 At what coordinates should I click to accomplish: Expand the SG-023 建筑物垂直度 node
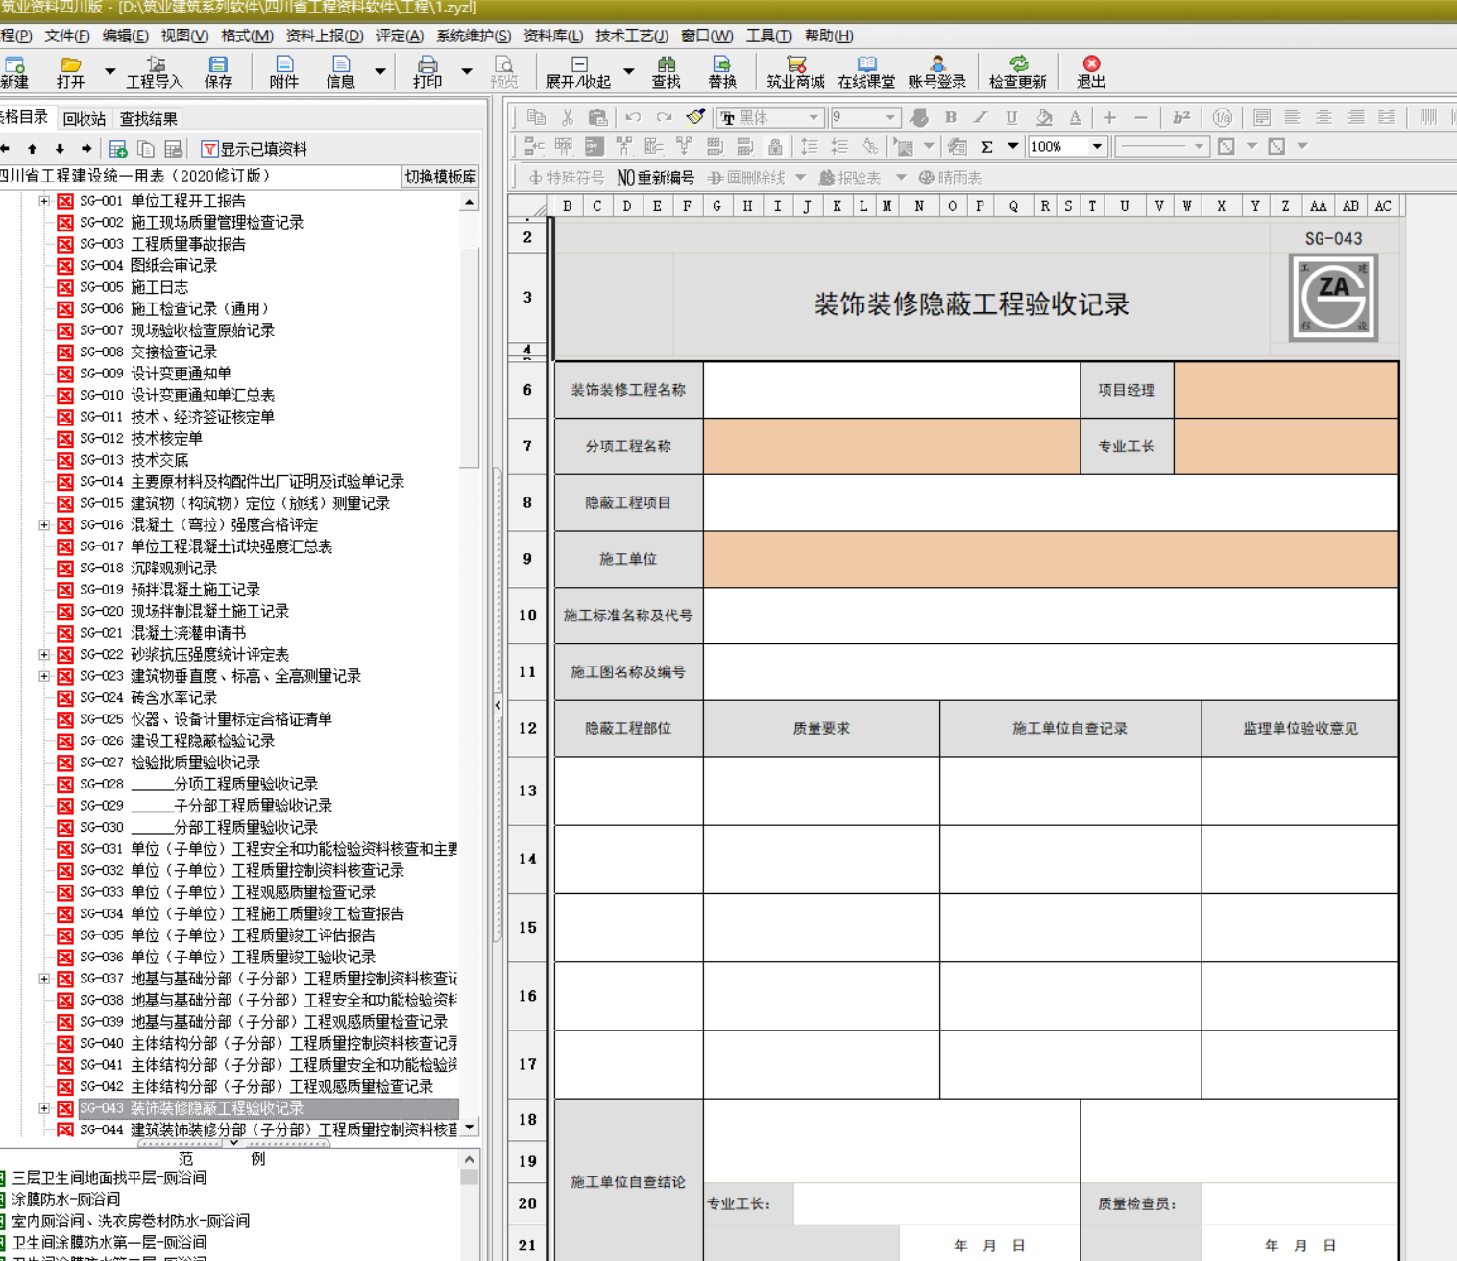click(x=44, y=676)
